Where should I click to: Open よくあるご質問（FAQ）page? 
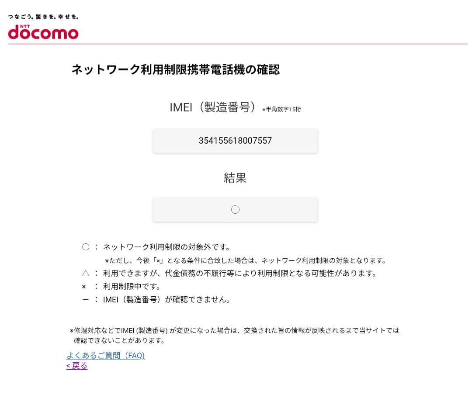(105, 355)
